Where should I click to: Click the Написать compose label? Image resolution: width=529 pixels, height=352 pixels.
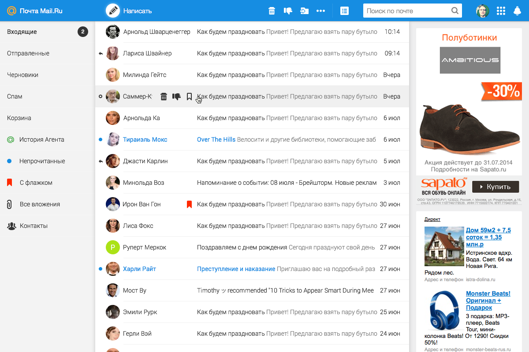tap(138, 11)
